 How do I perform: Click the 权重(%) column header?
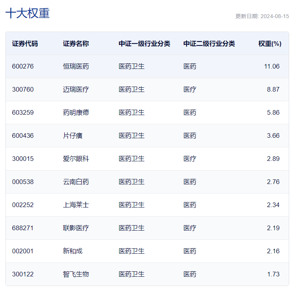[x=270, y=43]
